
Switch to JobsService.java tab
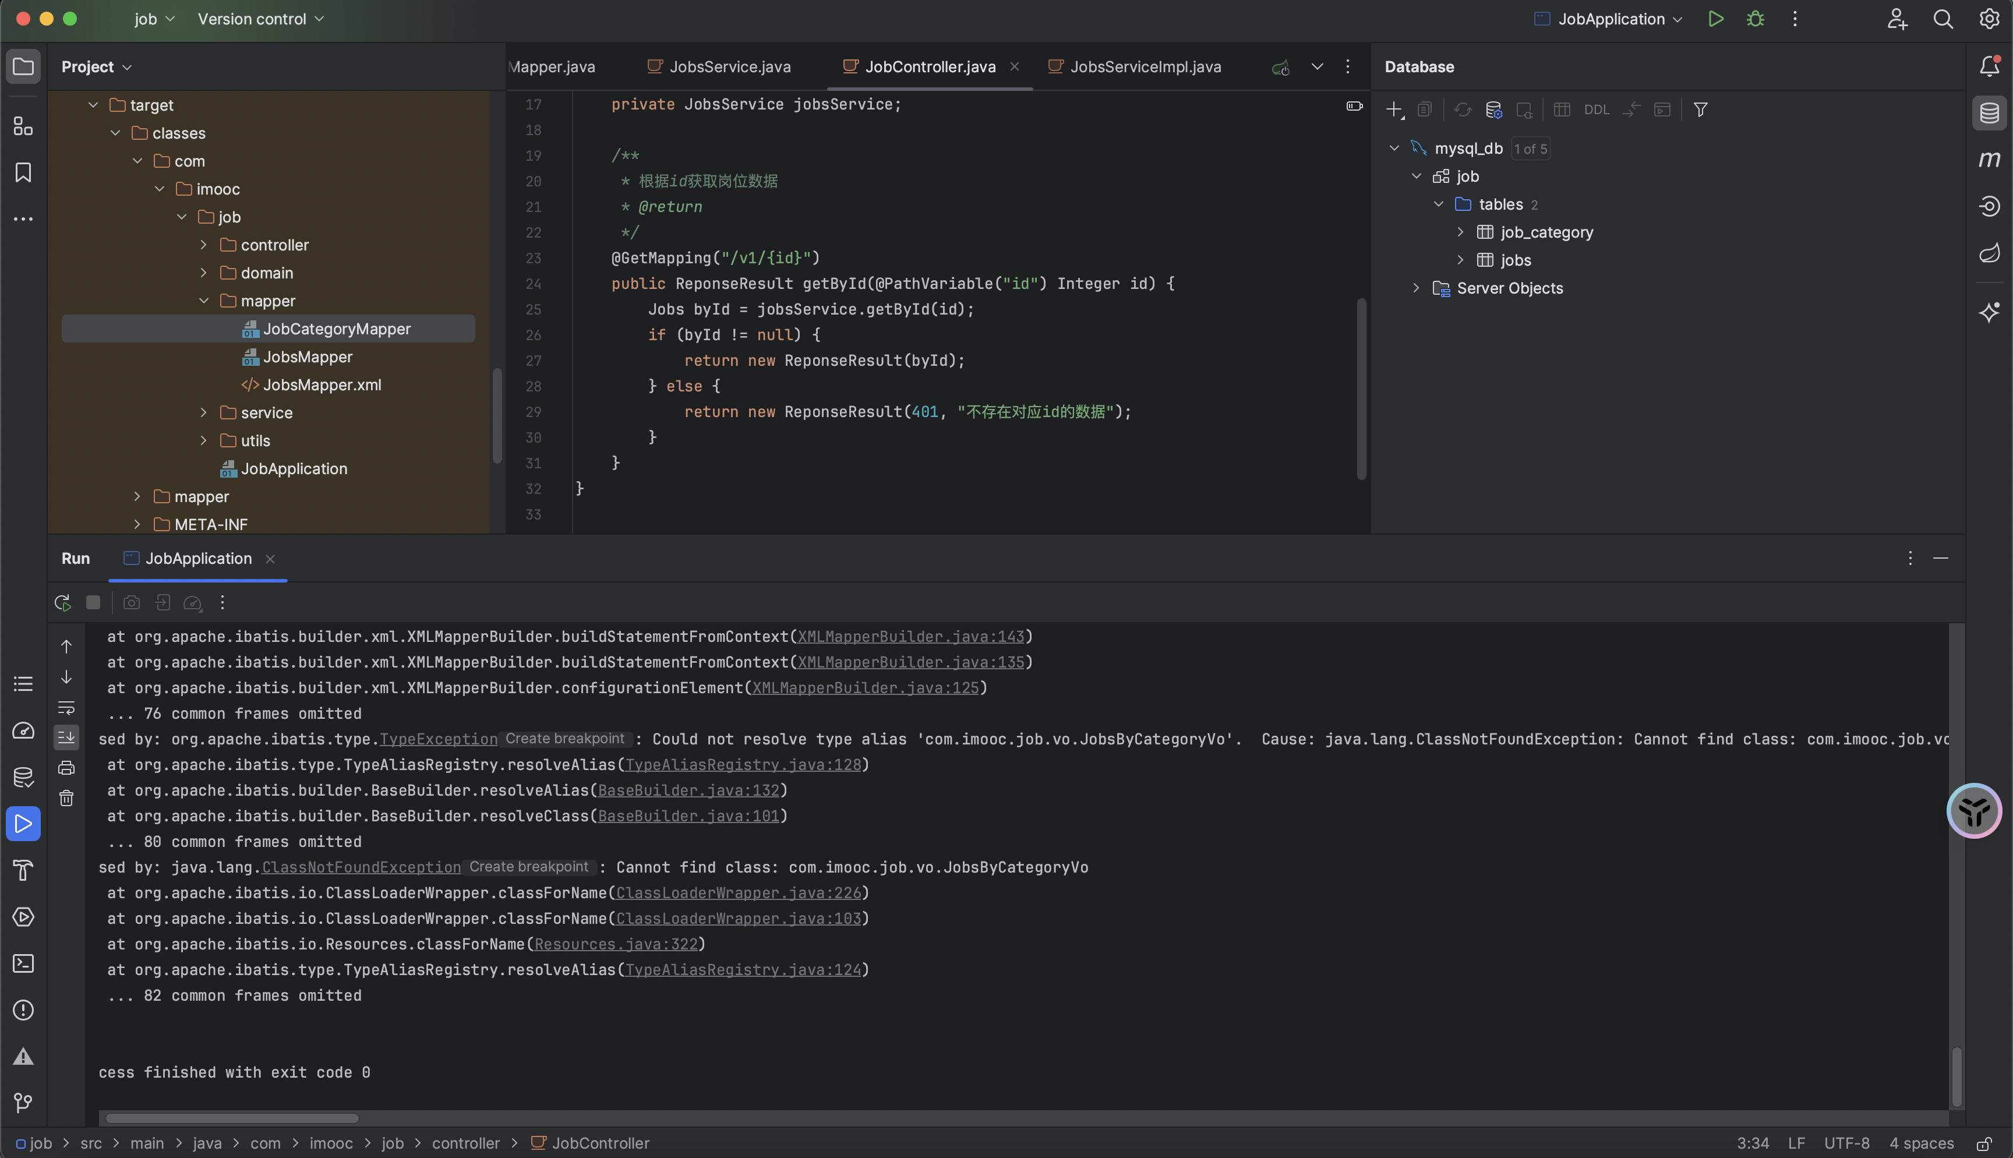tap(719, 67)
